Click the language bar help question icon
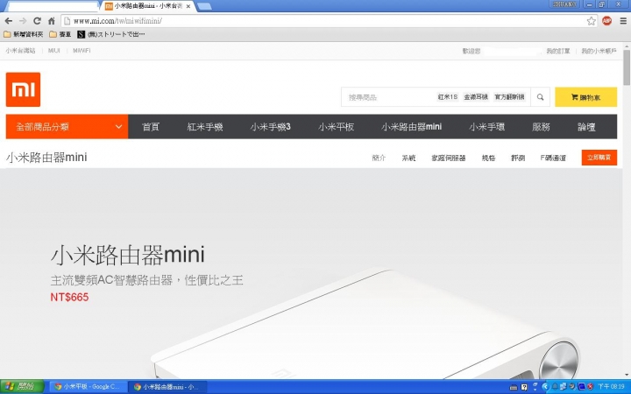Viewport: 631px width, 394px height. (x=524, y=387)
